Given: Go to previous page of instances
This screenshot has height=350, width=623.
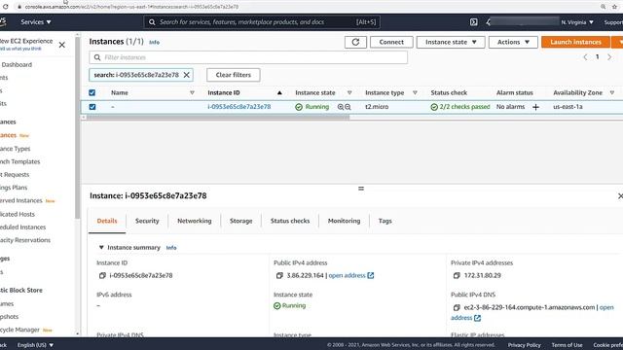Looking at the screenshot, I should click(585, 57).
